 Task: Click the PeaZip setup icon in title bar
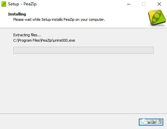[x=4, y=4]
